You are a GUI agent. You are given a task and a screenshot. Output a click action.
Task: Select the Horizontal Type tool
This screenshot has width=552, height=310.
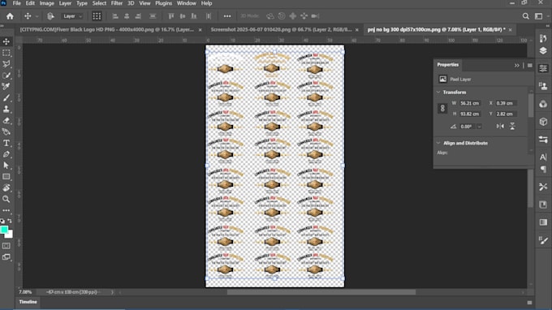coord(6,143)
